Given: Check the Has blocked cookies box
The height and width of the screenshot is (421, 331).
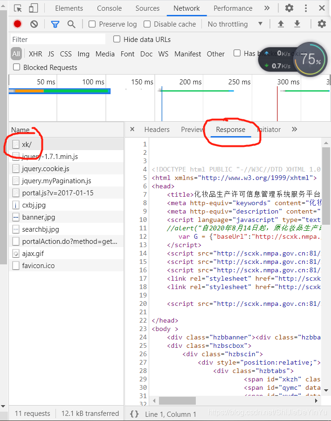Looking at the screenshot, I should coord(237,53).
